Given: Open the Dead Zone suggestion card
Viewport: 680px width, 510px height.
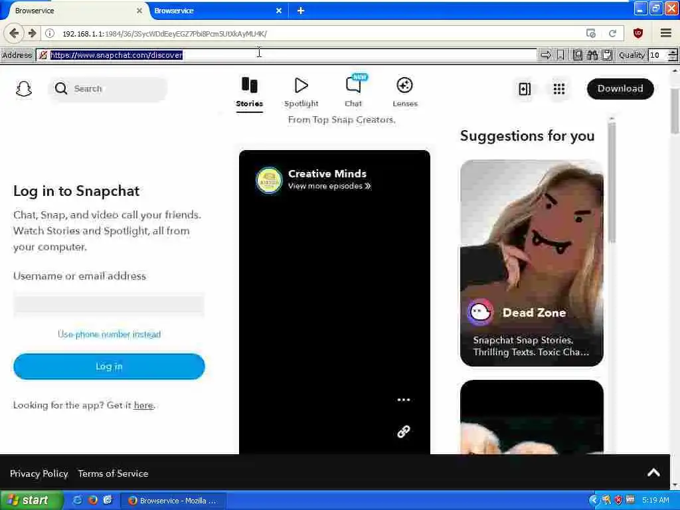Looking at the screenshot, I should coord(532,263).
